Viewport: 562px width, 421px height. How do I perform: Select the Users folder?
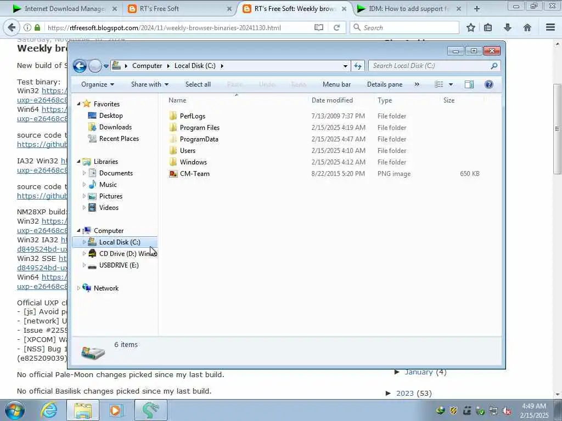tap(188, 150)
